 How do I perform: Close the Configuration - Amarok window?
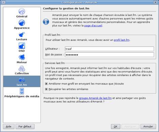coord(156,2)
